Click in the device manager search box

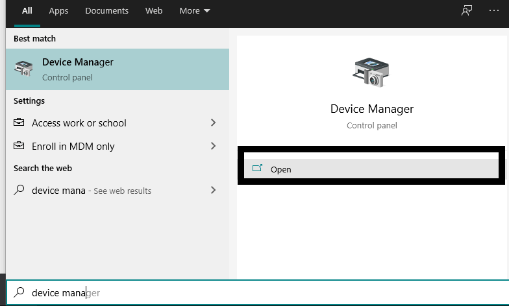[257, 293]
